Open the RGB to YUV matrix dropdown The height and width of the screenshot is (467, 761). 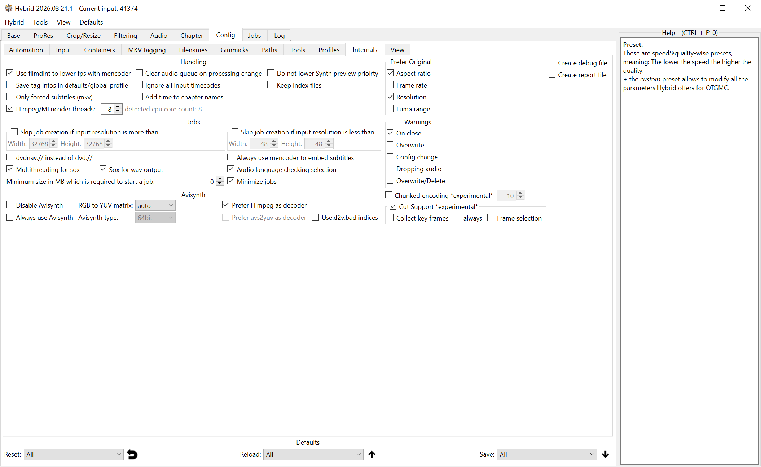pos(155,205)
